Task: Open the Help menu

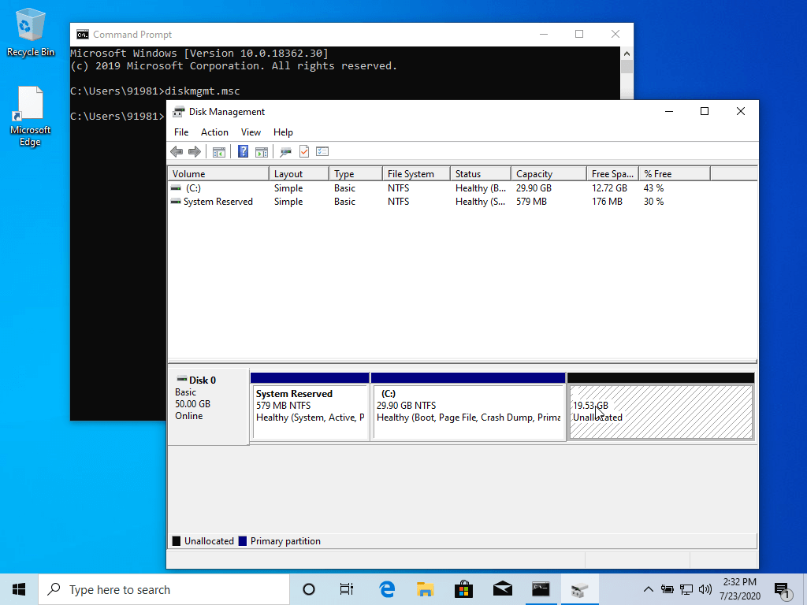Action: point(283,132)
